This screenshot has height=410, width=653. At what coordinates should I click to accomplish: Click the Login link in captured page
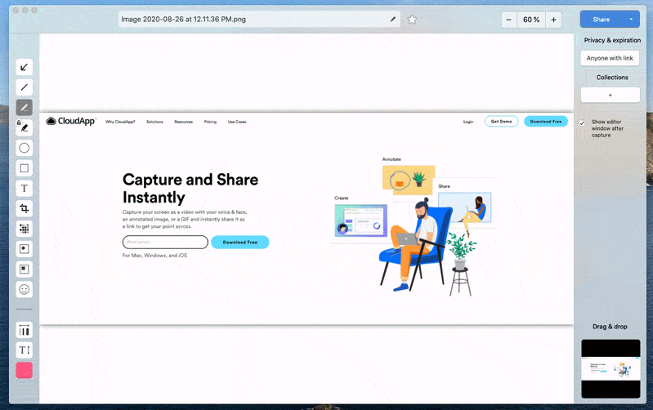coord(468,122)
